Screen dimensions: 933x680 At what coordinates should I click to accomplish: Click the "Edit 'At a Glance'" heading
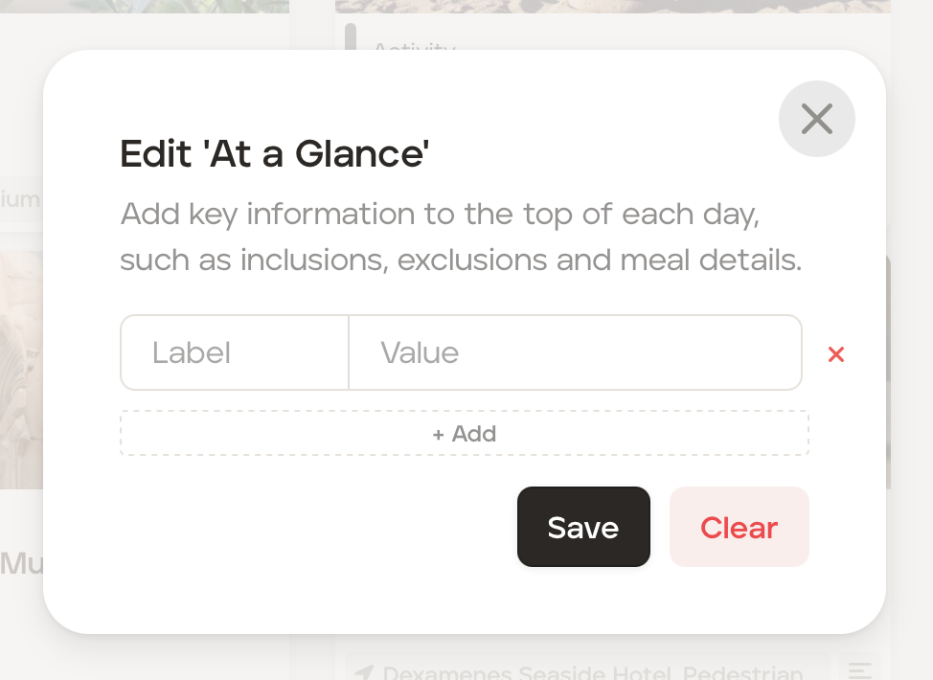[x=274, y=154]
